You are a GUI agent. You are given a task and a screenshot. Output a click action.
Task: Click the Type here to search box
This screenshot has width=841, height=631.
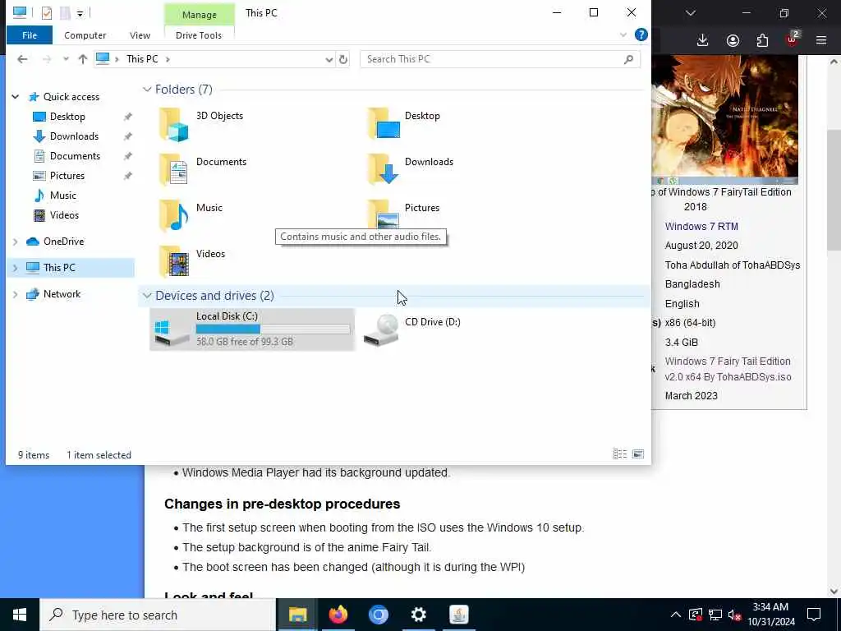tap(157, 615)
